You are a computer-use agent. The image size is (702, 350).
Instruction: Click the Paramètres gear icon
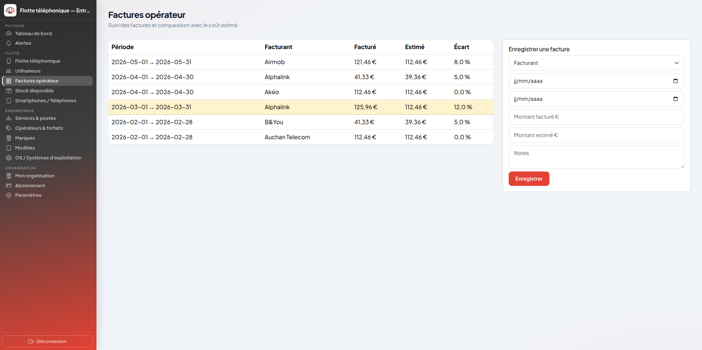(9, 195)
